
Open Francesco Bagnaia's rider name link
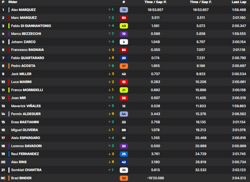[28, 50]
